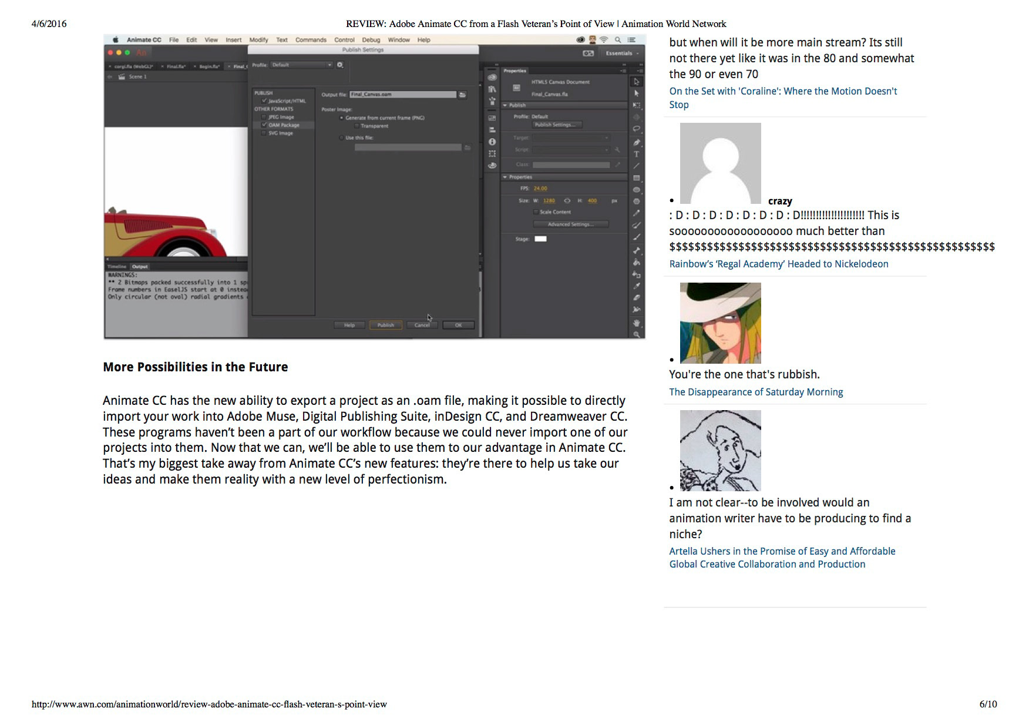Click the Output file name field
Viewport: 1029px width, 728px height.
[x=402, y=95]
